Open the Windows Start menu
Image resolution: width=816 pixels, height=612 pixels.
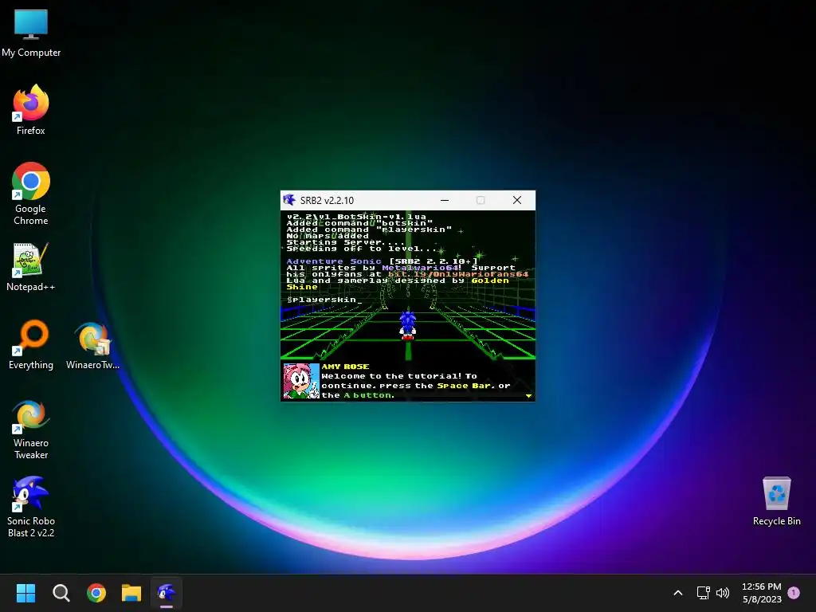[25, 593]
